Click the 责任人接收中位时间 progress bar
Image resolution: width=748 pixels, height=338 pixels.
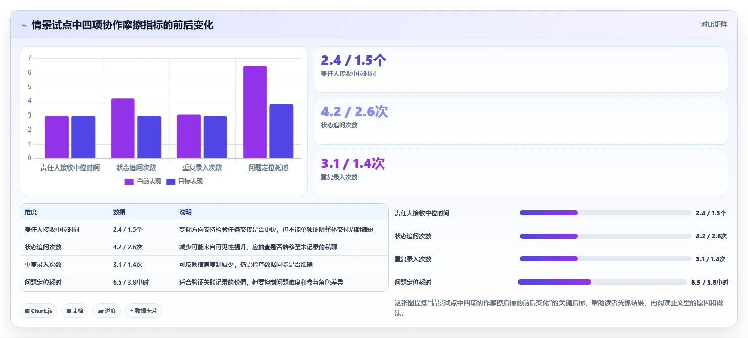[x=605, y=213]
